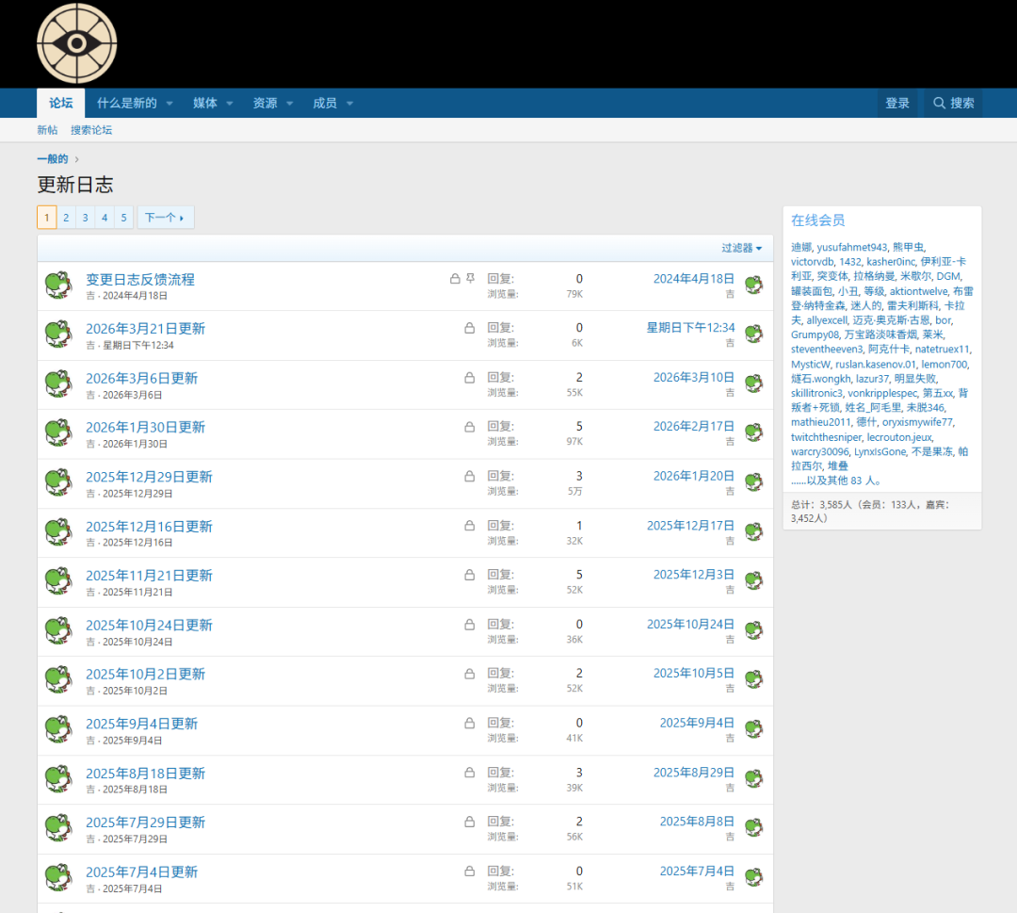Follow the 一般的 breadcrumb link
Screen dimensions: 1017x913
click(x=53, y=159)
